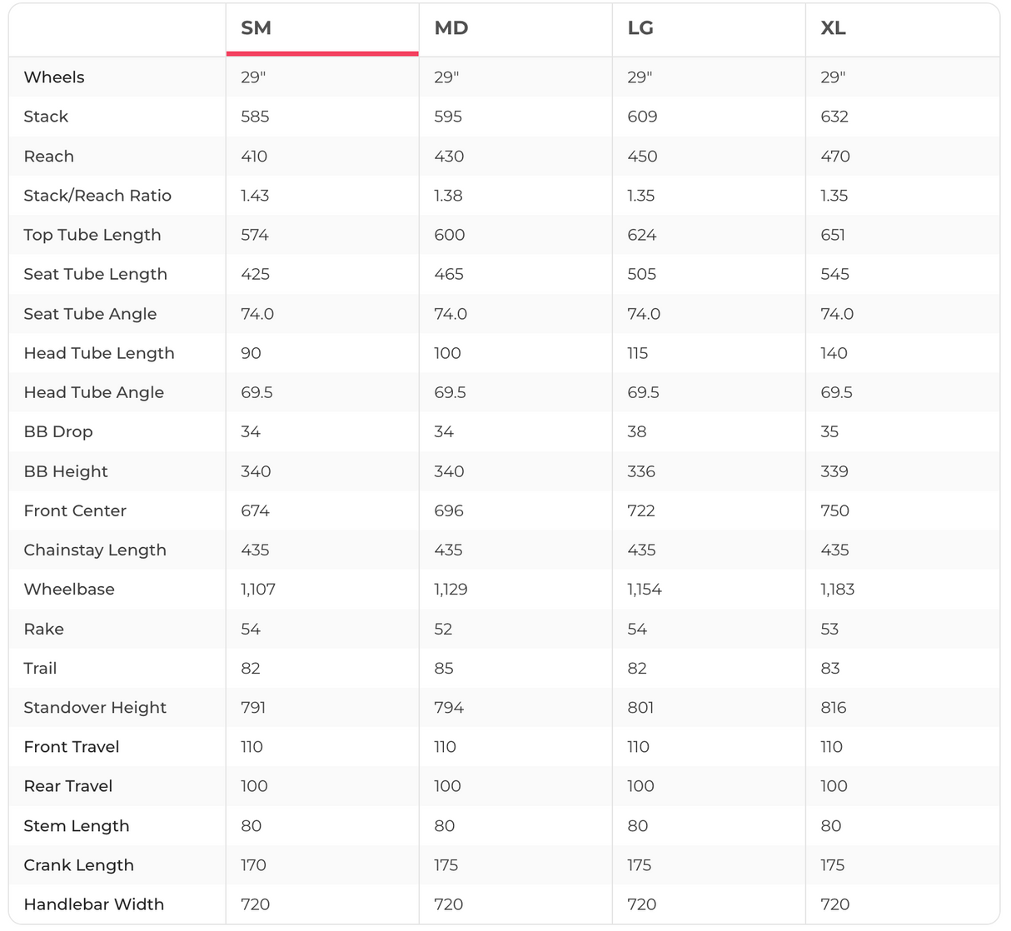Image resolution: width=1011 pixels, height=931 pixels.
Task: Select the XL Stack value 632
Action: [x=834, y=117]
